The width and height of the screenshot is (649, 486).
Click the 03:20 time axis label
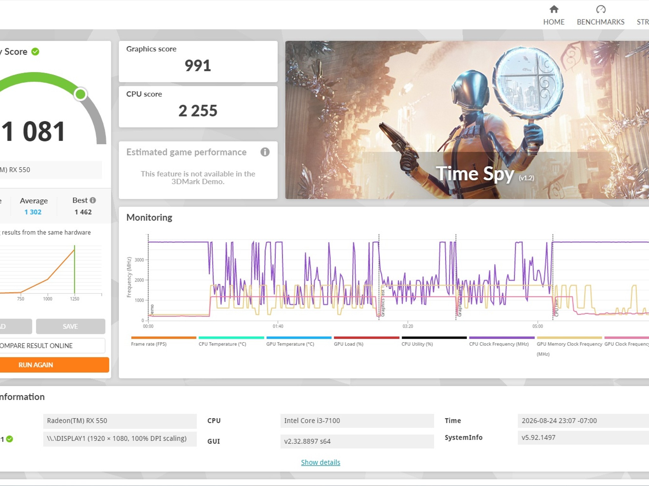[408, 326]
